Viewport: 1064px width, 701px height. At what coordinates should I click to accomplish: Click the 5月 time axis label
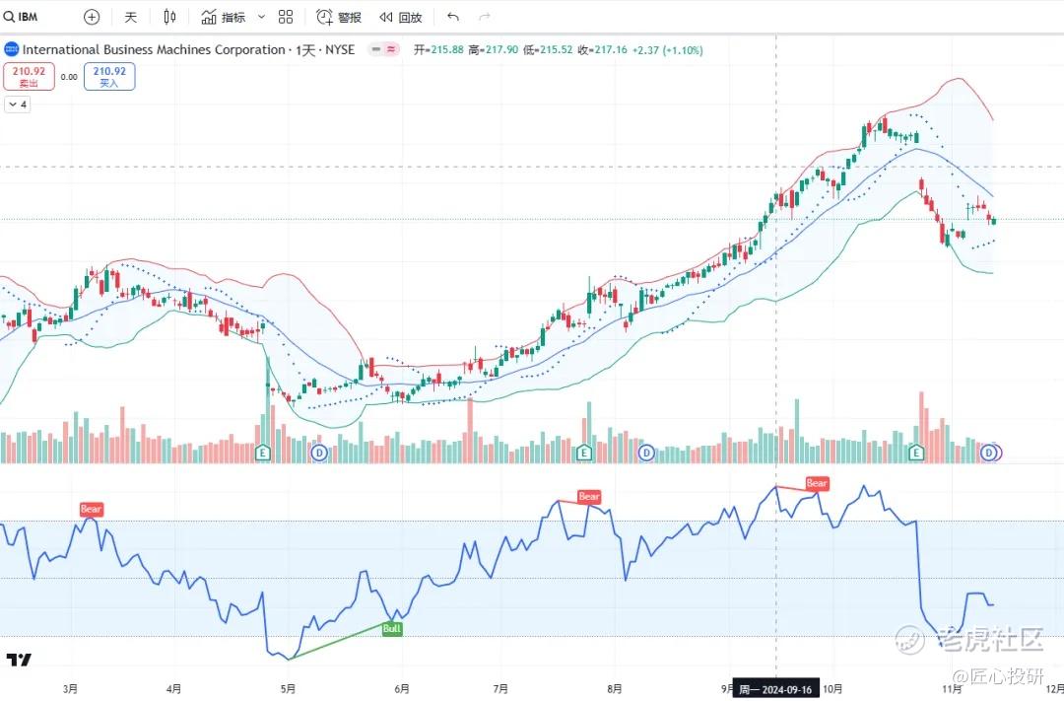(289, 689)
